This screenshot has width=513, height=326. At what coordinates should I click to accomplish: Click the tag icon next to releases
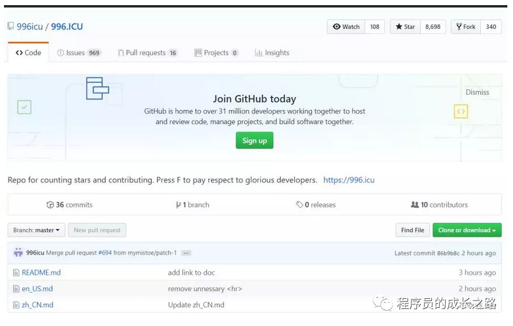click(299, 205)
